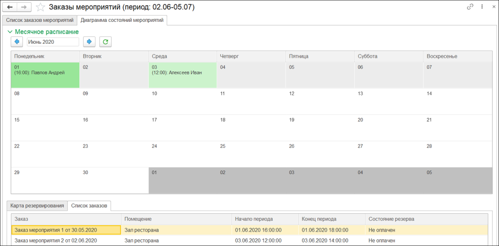The width and height of the screenshot is (499, 246).
Task: Open the three-dot more options menu
Action: pos(481,7)
